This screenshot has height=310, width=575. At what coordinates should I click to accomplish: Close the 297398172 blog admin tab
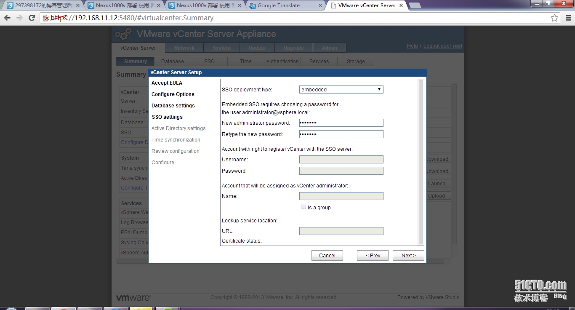pos(78,5)
